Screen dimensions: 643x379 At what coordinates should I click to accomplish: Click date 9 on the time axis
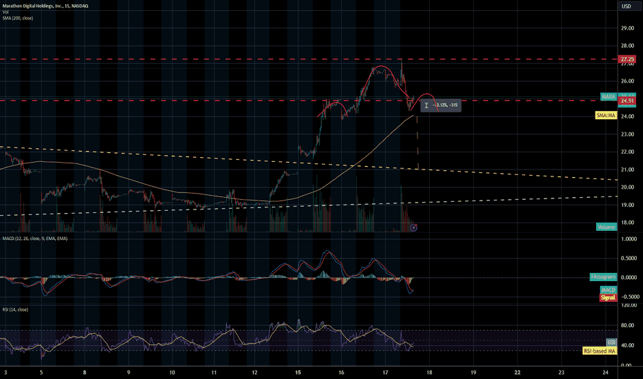pos(128,372)
